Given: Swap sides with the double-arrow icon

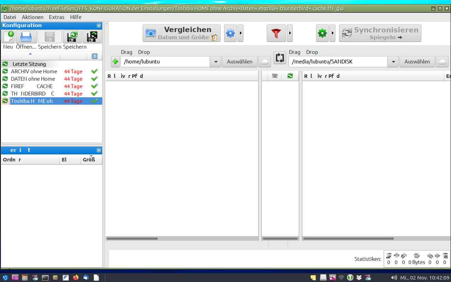Looking at the screenshot, I should 280,58.
